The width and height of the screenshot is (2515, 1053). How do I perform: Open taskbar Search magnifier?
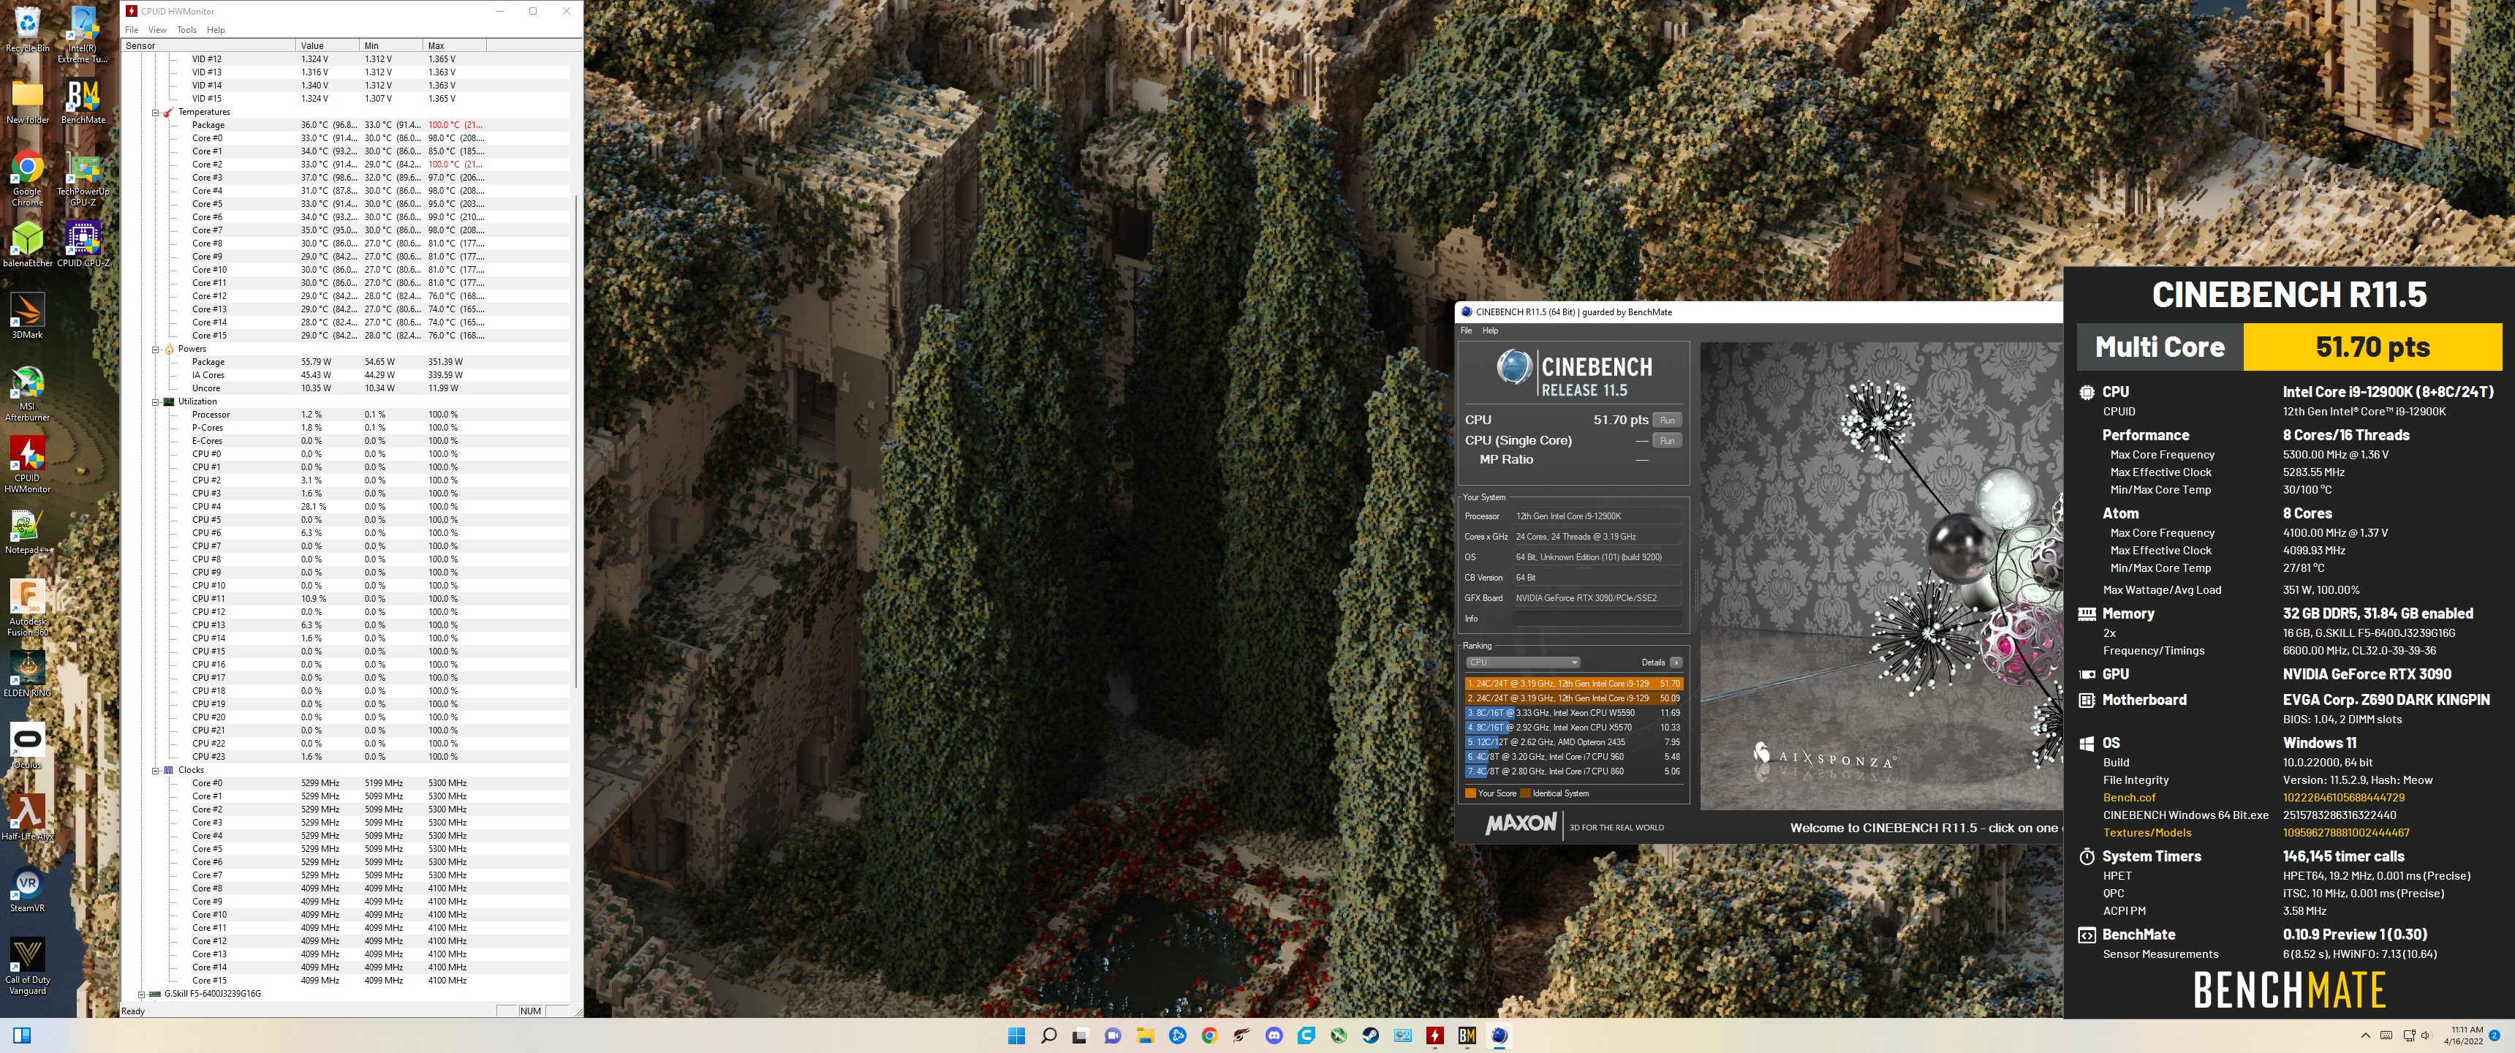pos(1048,1035)
